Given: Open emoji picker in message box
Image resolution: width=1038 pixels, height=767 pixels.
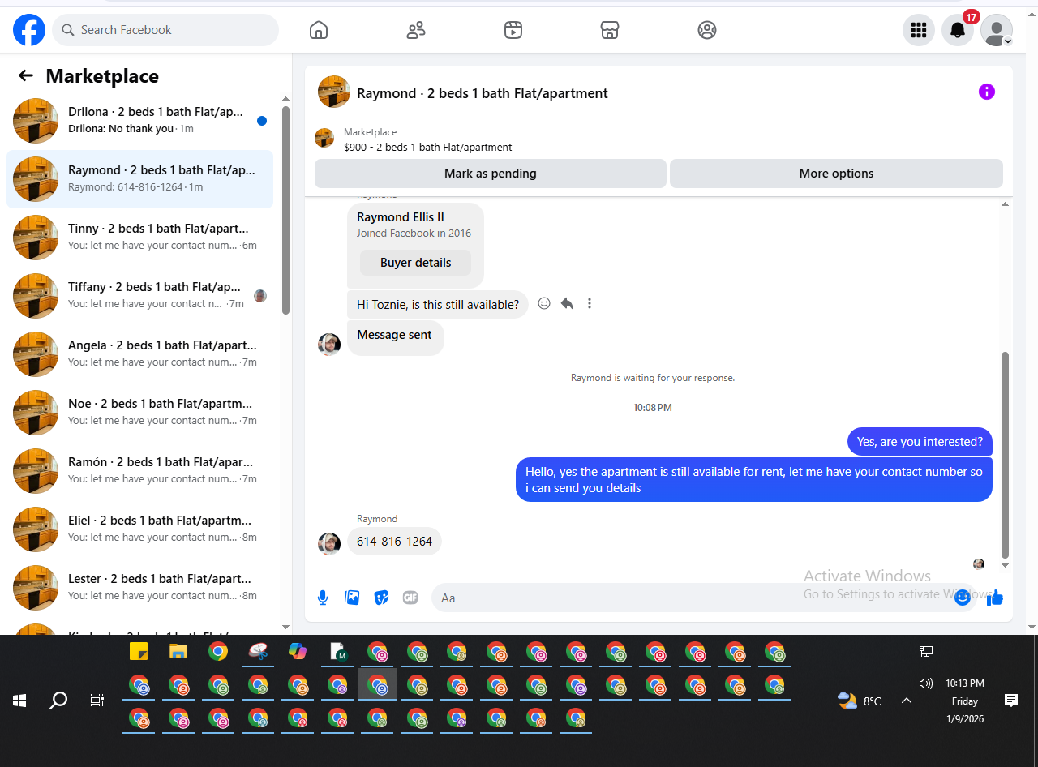Looking at the screenshot, I should point(963,598).
